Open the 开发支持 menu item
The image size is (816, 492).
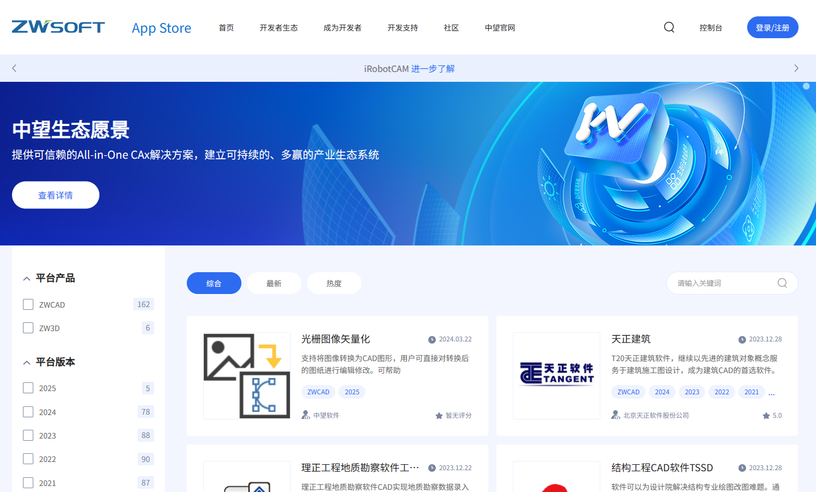click(403, 28)
